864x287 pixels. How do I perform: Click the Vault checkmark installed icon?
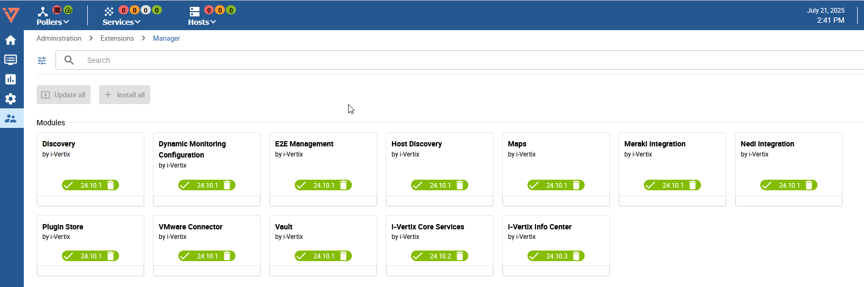pos(301,256)
